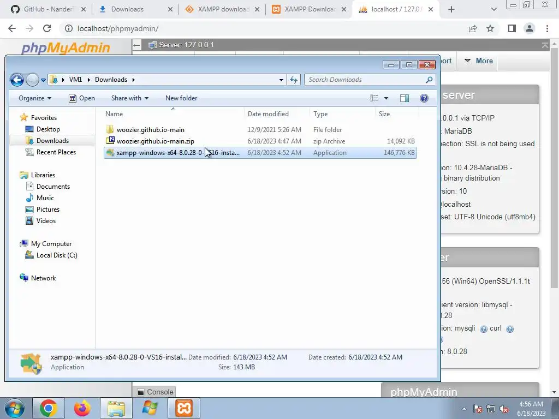
Task: Switch to the Downloads browser tab
Action: [135, 9]
